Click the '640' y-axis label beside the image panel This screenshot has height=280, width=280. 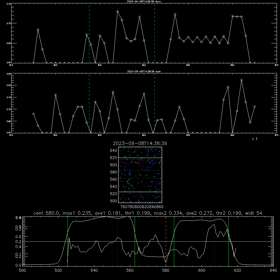coord(113,150)
